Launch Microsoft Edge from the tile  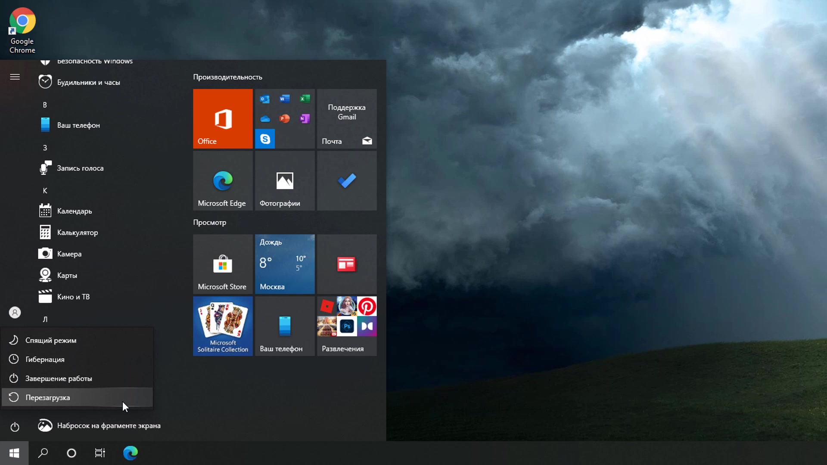223,181
